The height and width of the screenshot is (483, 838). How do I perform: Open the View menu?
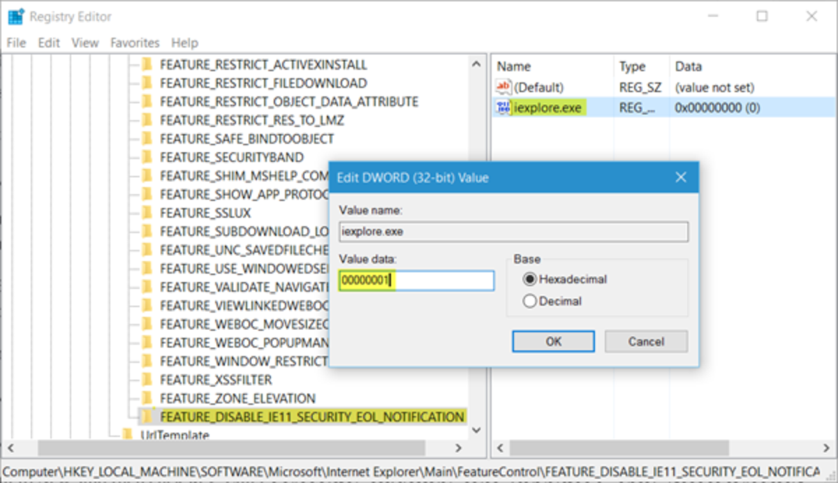[85, 43]
